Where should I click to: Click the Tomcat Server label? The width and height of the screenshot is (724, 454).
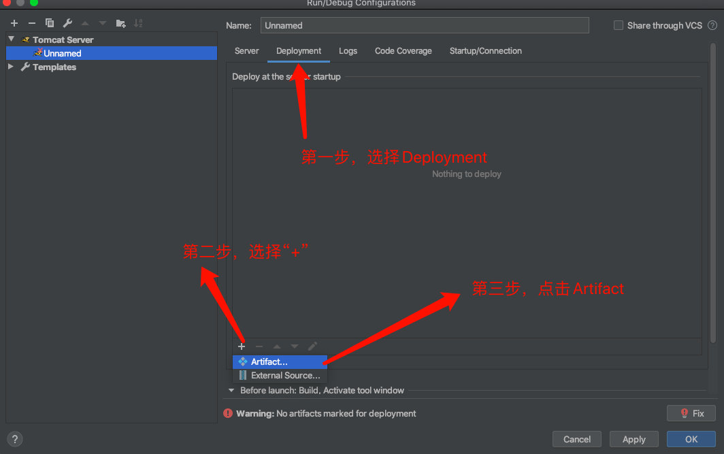point(63,39)
